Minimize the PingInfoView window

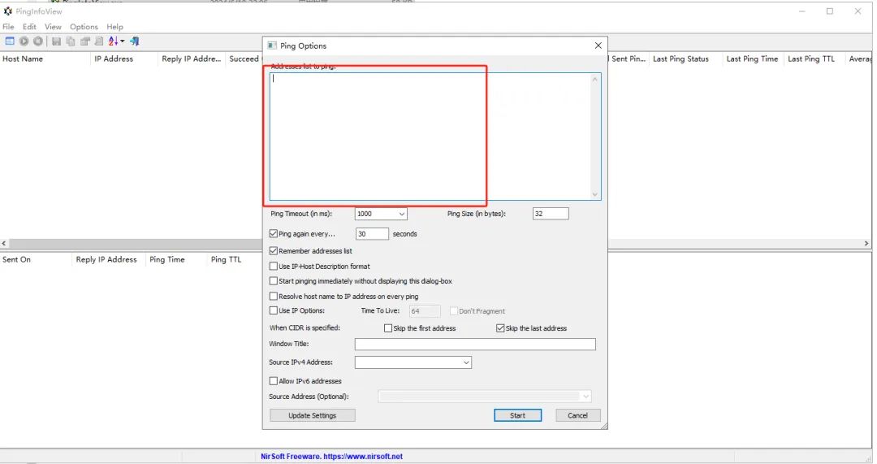802,11
